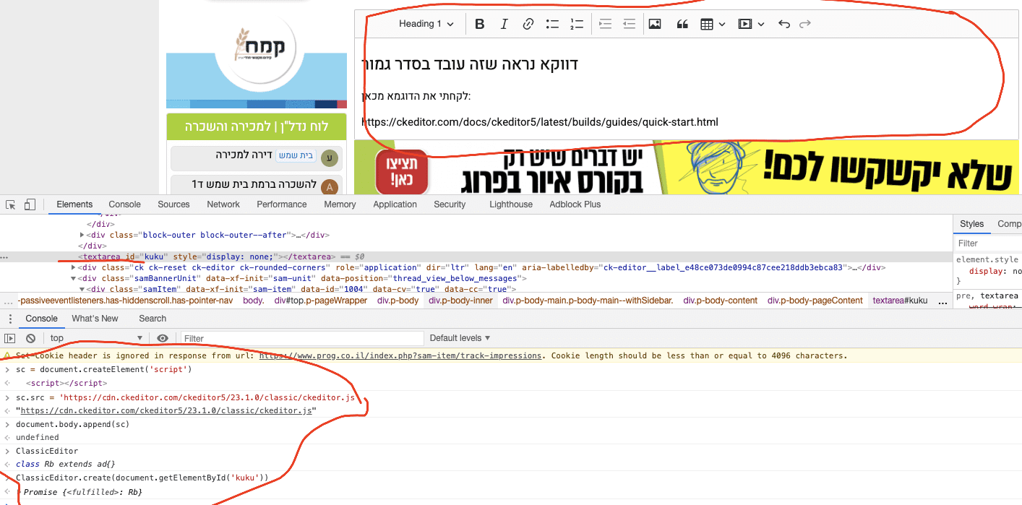Toggle the device toolbar in DevTools
The height and width of the screenshot is (505, 1022).
click(x=30, y=204)
